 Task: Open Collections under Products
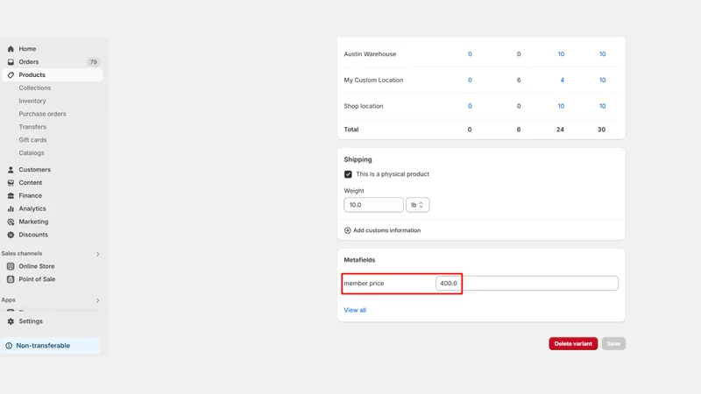coord(35,88)
